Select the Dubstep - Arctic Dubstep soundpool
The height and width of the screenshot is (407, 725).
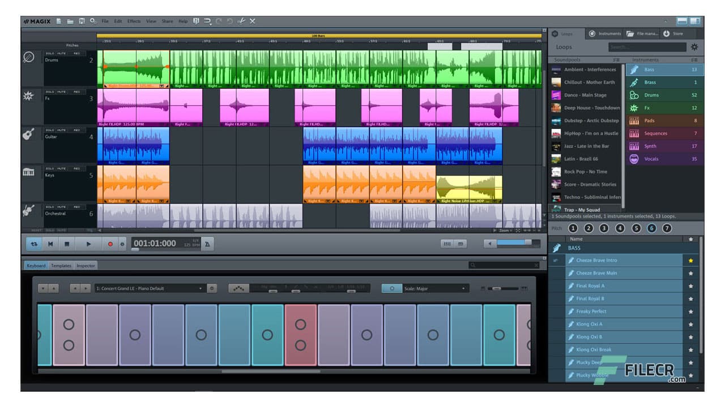pos(589,120)
